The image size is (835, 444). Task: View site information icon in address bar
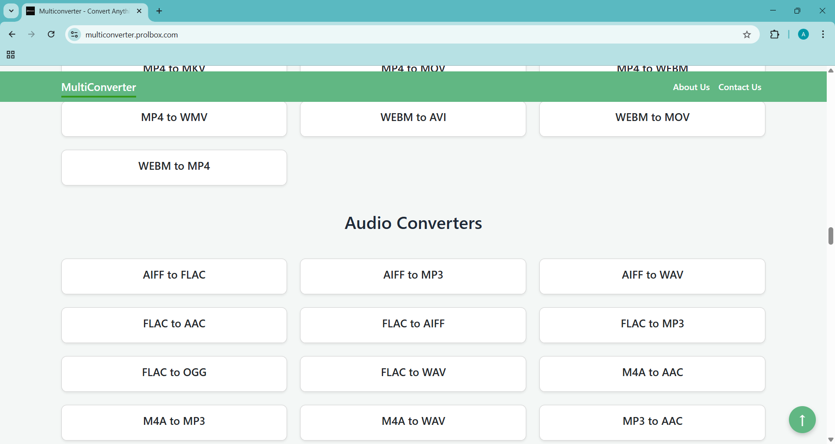tap(75, 35)
